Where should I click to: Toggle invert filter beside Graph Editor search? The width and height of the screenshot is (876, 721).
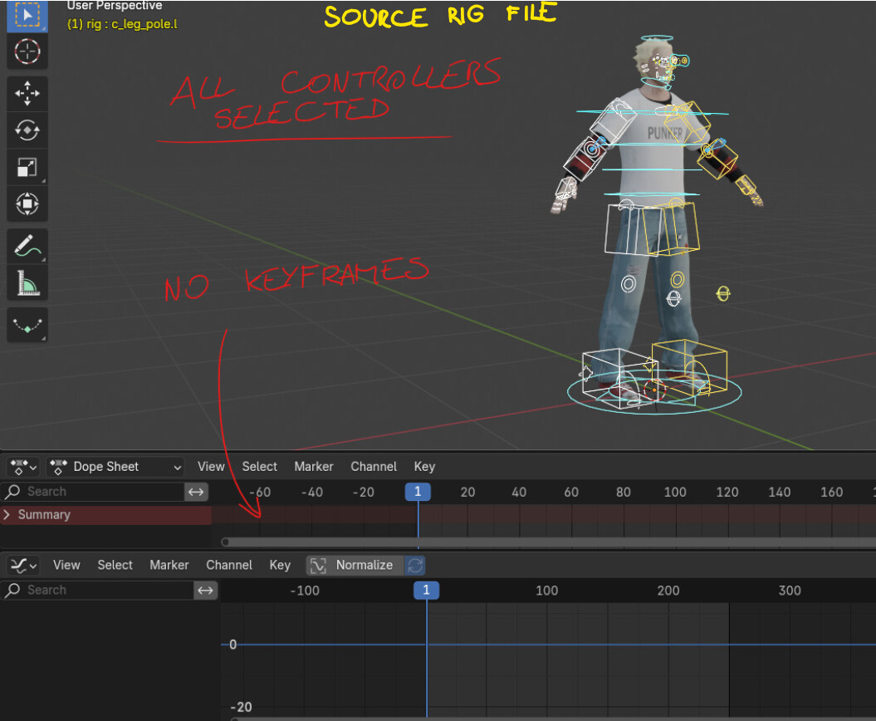(x=206, y=590)
